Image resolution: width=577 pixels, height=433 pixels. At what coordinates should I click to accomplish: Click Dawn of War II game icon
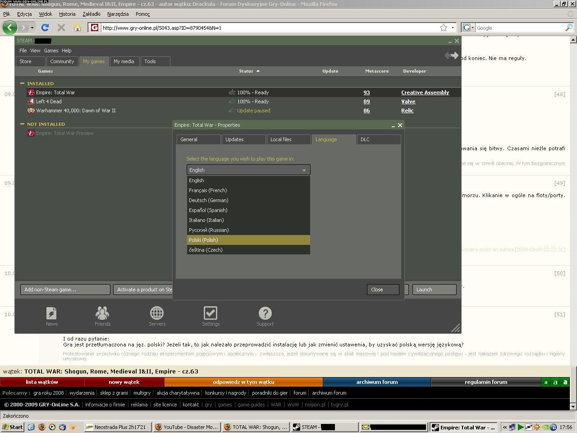tap(31, 111)
